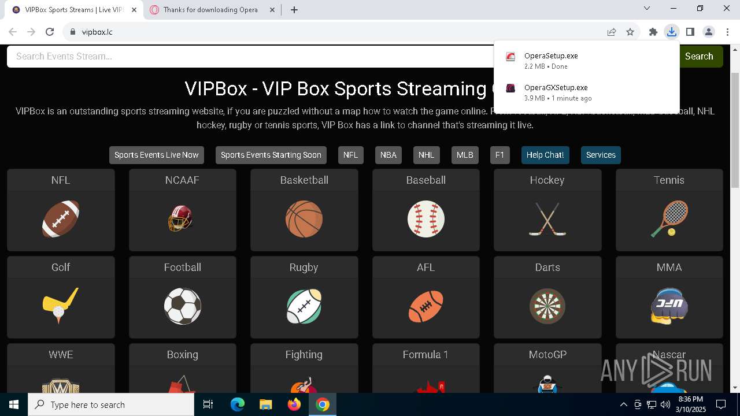Show hidden system tray icons

(623, 404)
